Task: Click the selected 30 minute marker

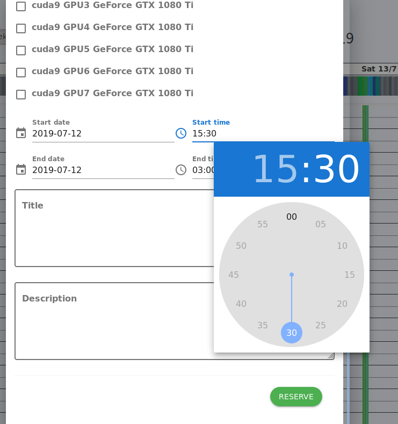Action: click(x=292, y=333)
